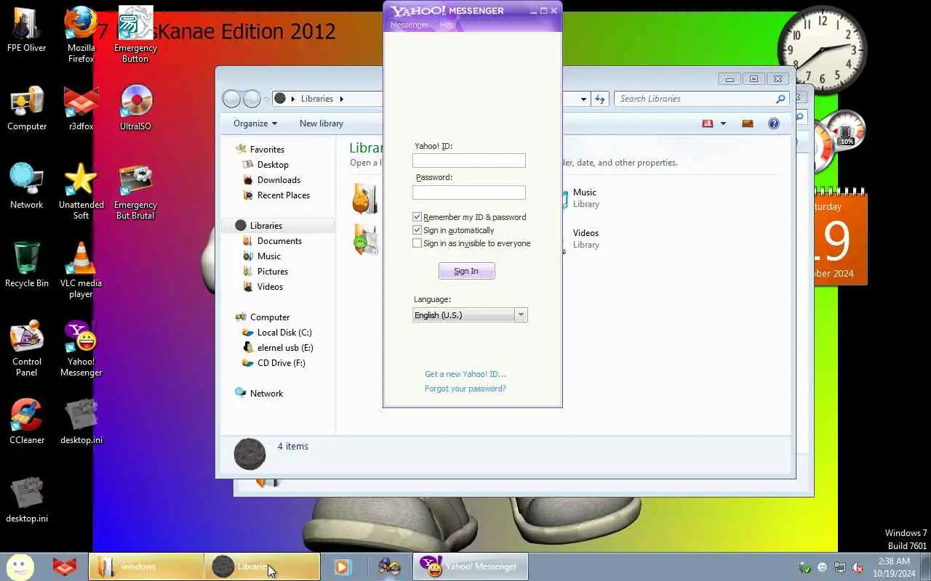The height and width of the screenshot is (581, 931).
Task: Open the Computer desktop icon
Action: (27, 109)
